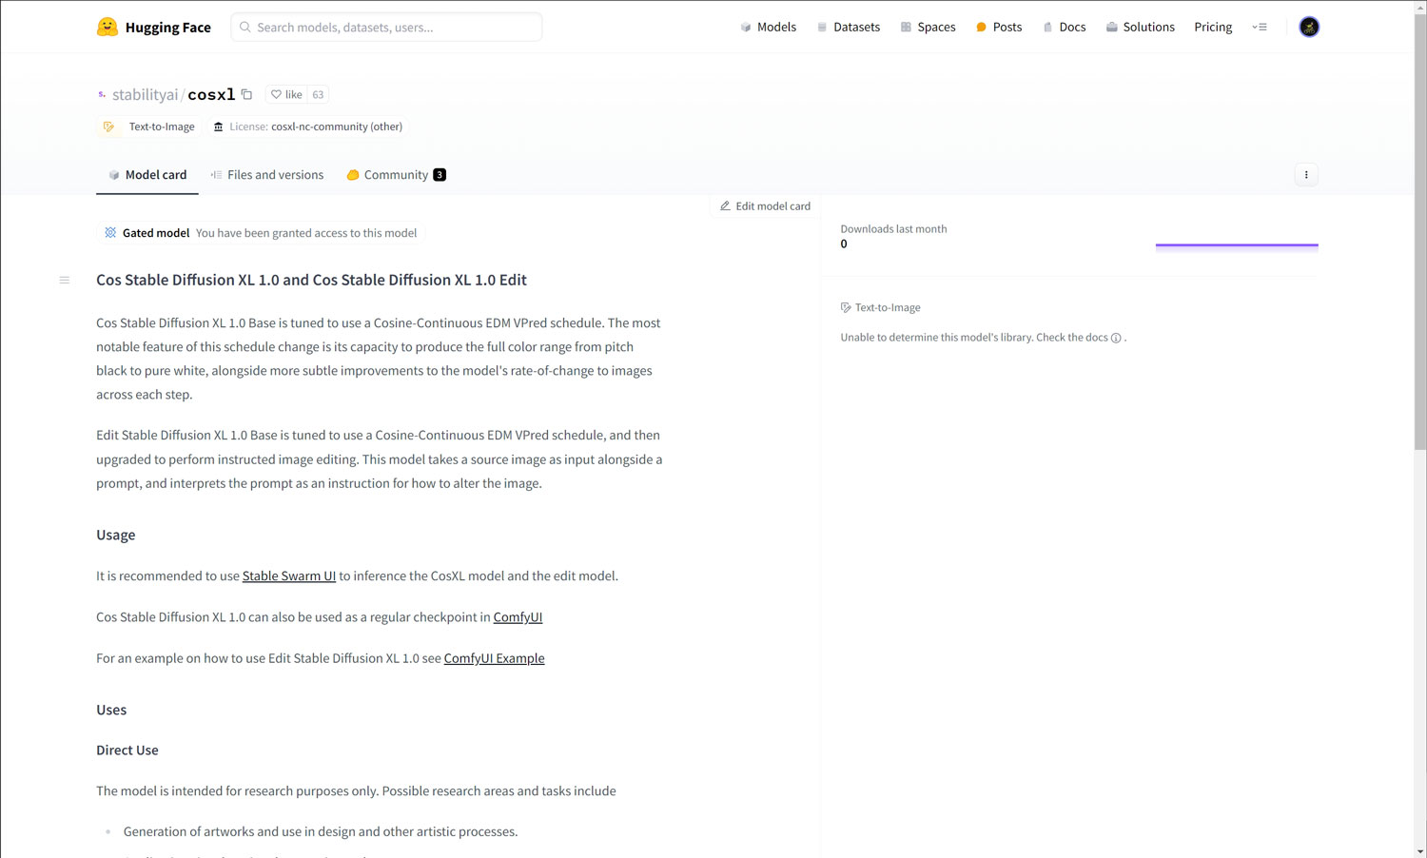Click the user profile avatar

pyautogui.click(x=1309, y=27)
